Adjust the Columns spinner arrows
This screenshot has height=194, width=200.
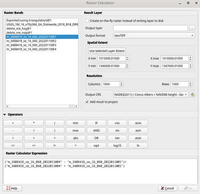[122, 84]
